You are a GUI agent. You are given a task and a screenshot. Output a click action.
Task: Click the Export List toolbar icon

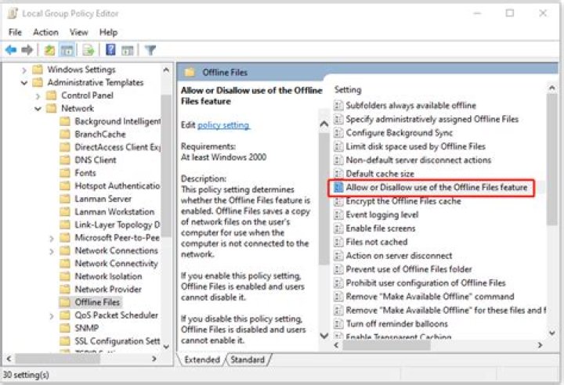coord(88,50)
